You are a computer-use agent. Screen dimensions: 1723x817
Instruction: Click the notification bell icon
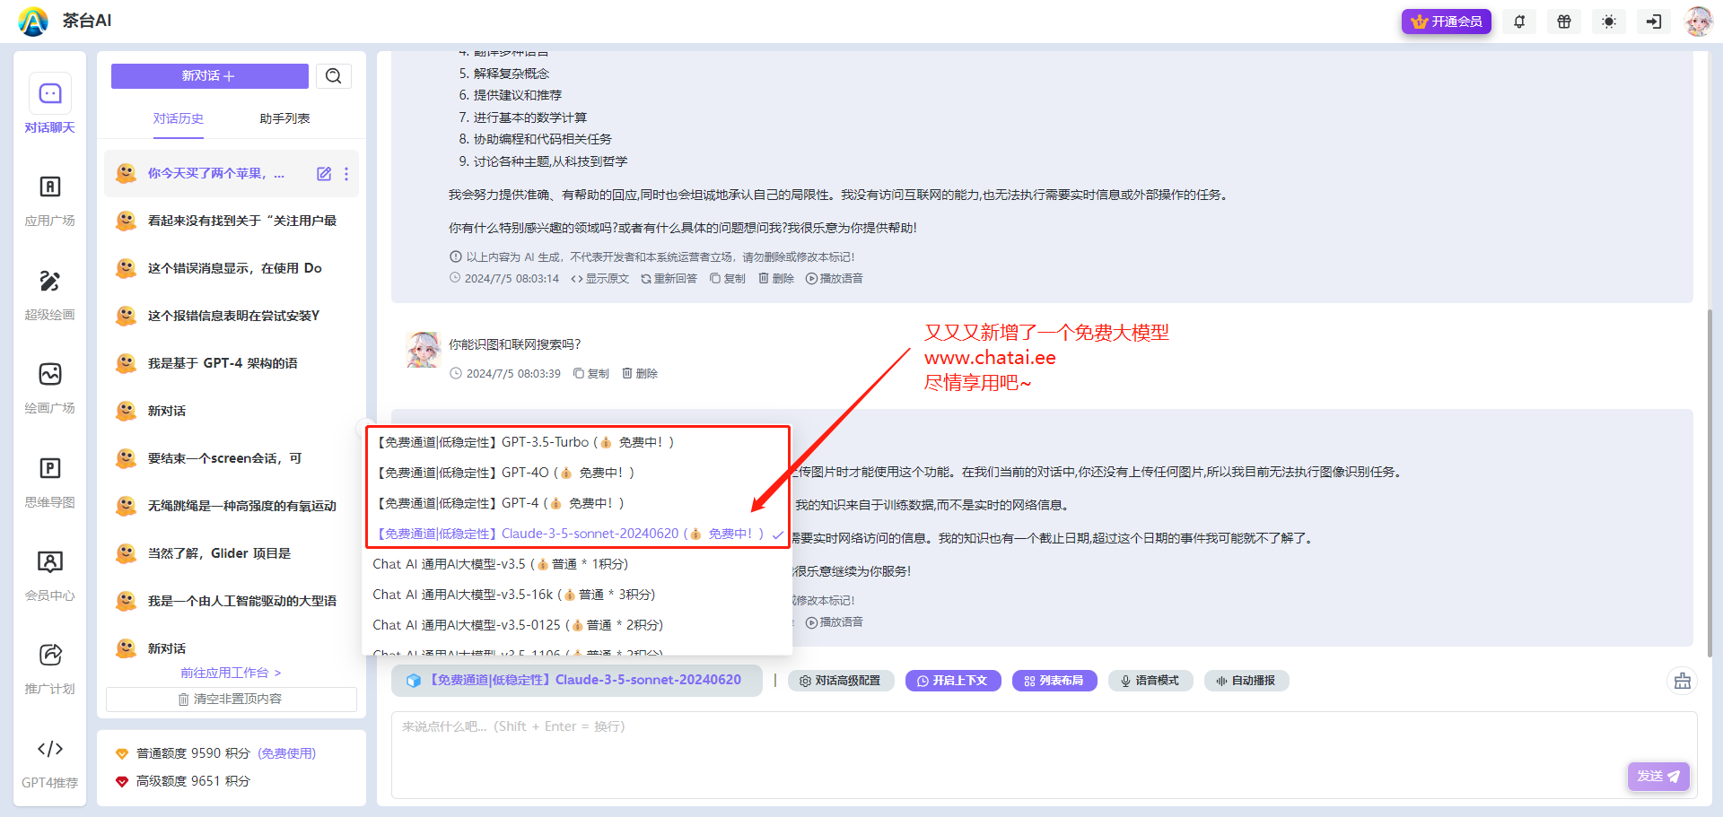pos(1519,22)
